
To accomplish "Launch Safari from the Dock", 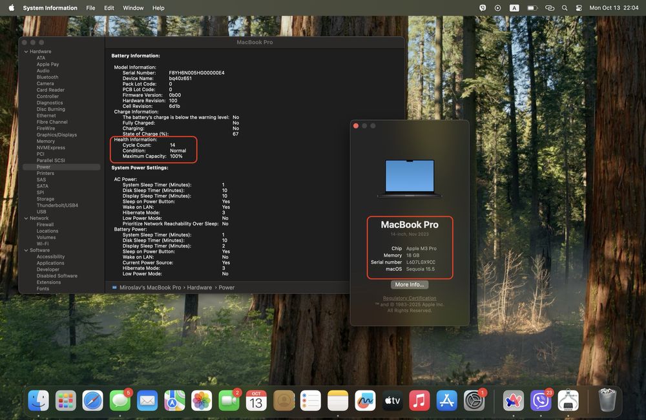I will point(92,400).
